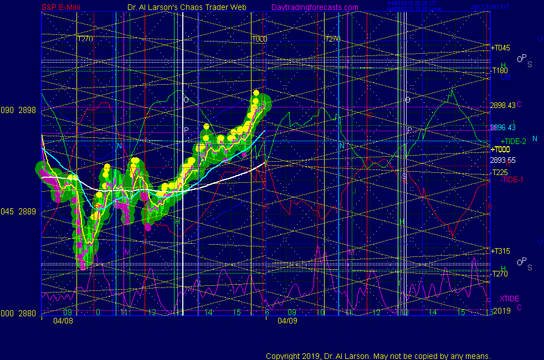Click the white '2893.55' price value
The width and height of the screenshot is (544, 360).
coord(502,160)
